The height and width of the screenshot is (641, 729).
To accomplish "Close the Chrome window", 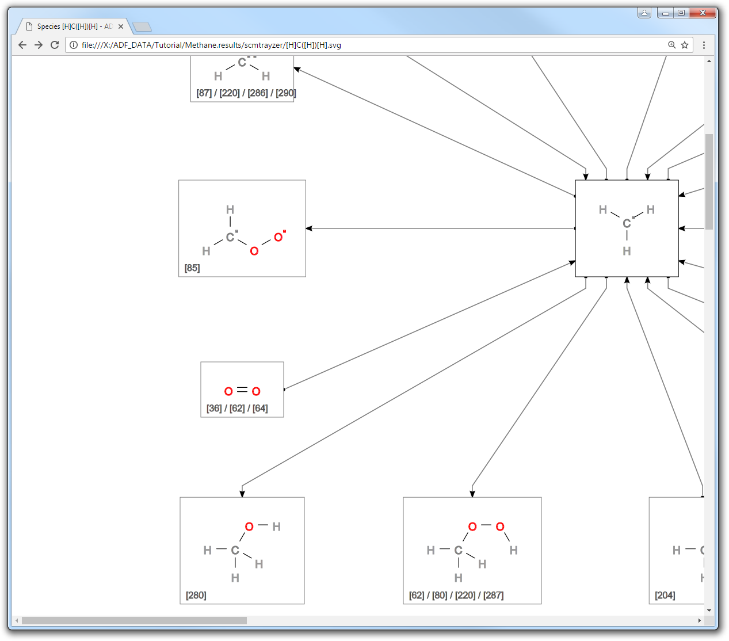I will 703,13.
